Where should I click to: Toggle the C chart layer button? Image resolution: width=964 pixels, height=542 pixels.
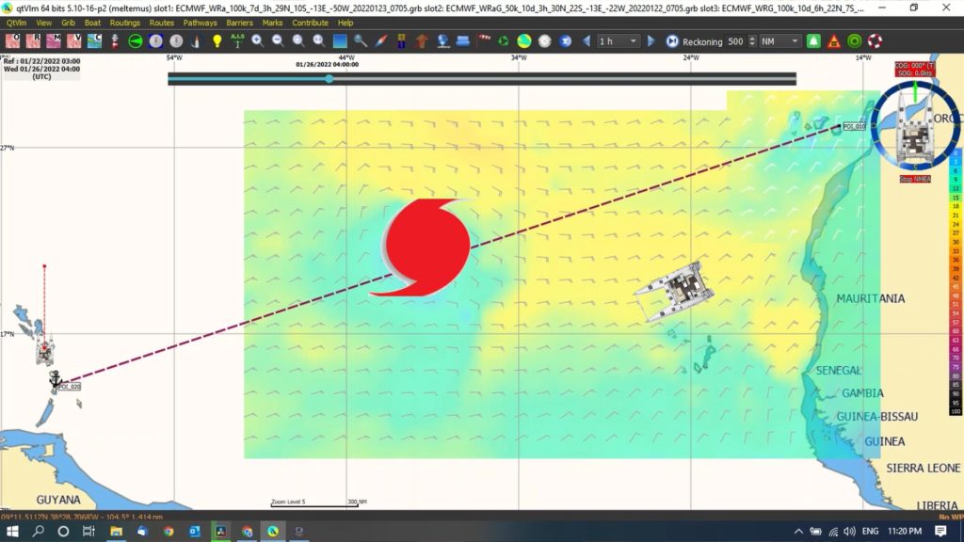tap(95, 41)
